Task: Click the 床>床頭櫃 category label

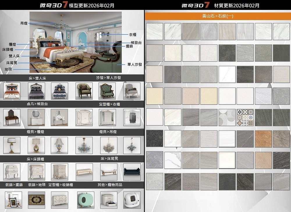Action: tap(35, 159)
